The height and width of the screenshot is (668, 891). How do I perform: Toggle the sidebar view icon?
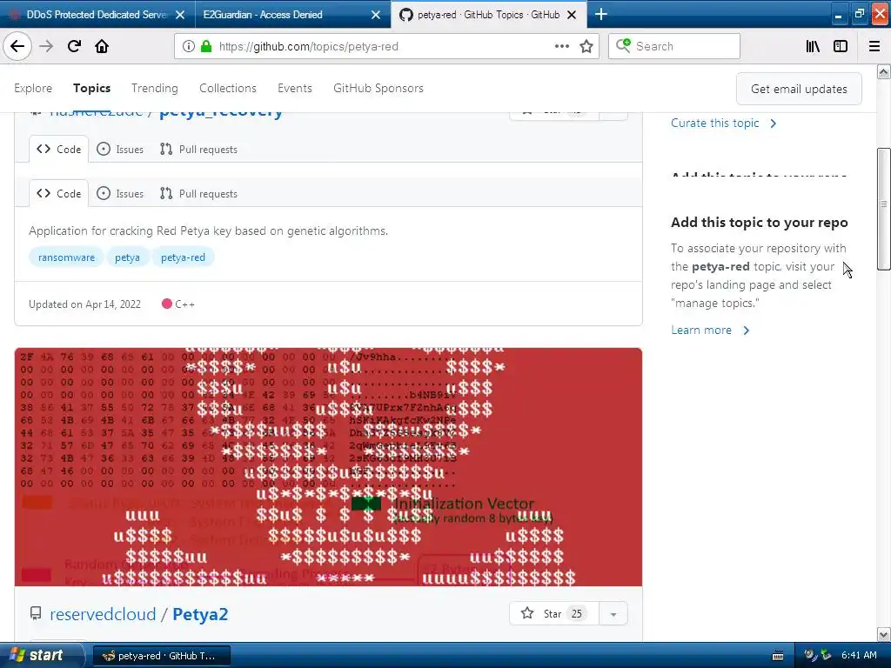[x=841, y=46]
